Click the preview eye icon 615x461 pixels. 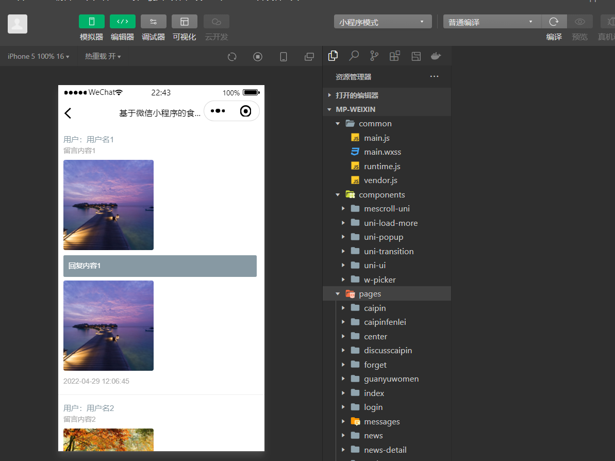(x=580, y=22)
